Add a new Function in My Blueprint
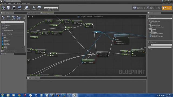This screenshot has width=173, height=97. [9, 18]
